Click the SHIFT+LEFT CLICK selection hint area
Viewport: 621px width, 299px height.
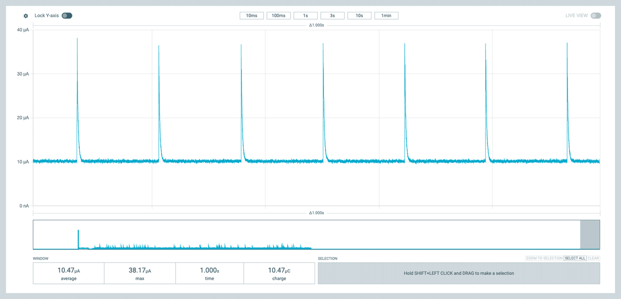(x=459, y=273)
